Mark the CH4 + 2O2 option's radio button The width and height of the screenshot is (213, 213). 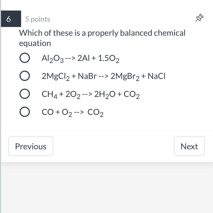[x=24, y=94]
